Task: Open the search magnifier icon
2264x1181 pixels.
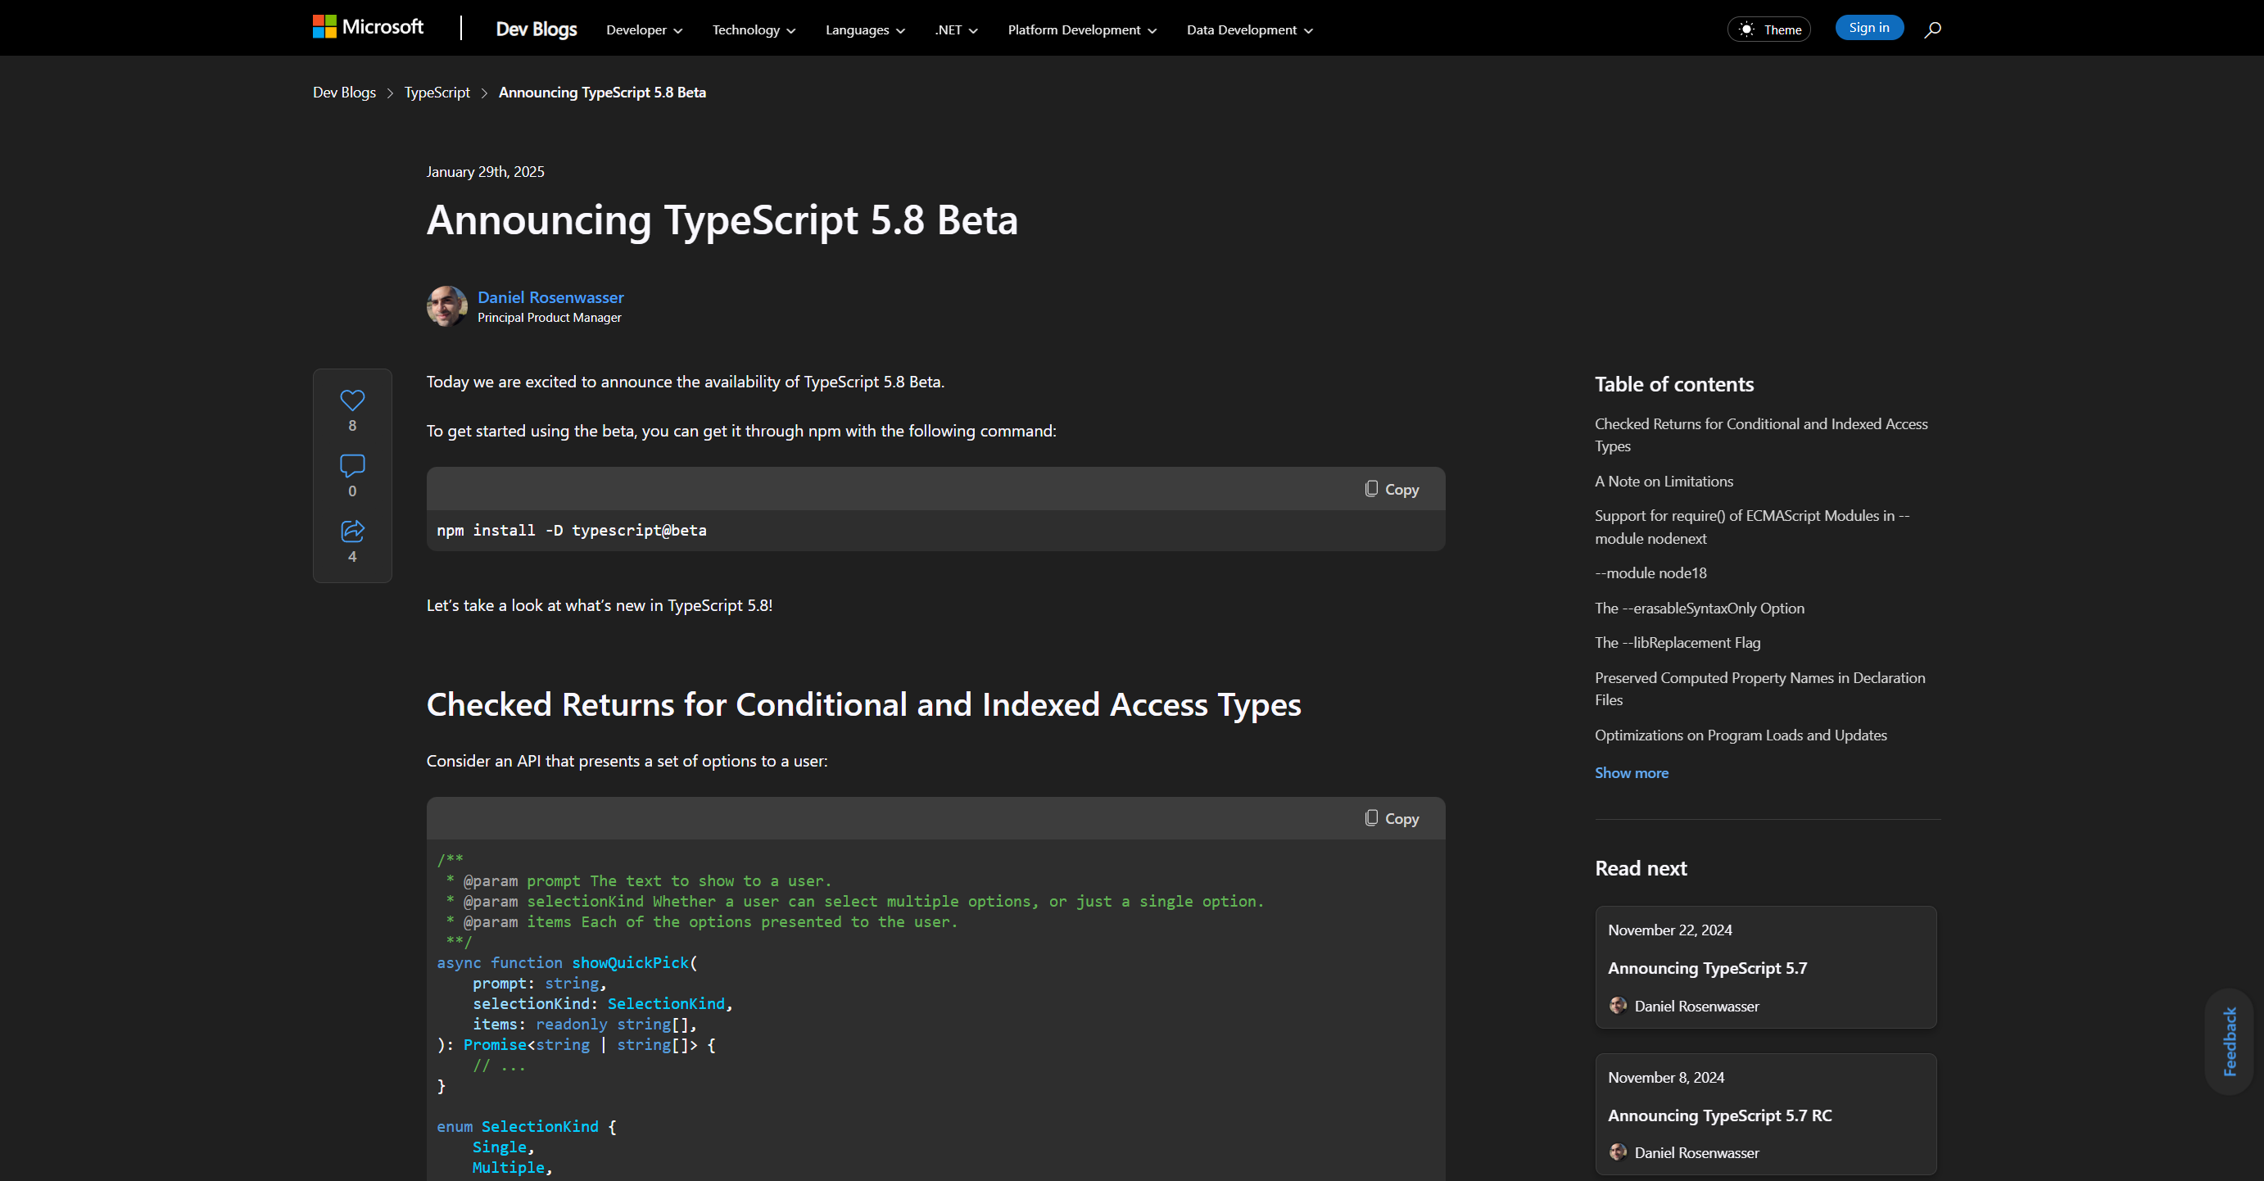Action: [1931, 29]
